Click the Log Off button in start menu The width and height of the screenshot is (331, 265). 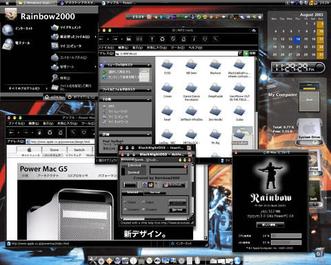click(54, 97)
